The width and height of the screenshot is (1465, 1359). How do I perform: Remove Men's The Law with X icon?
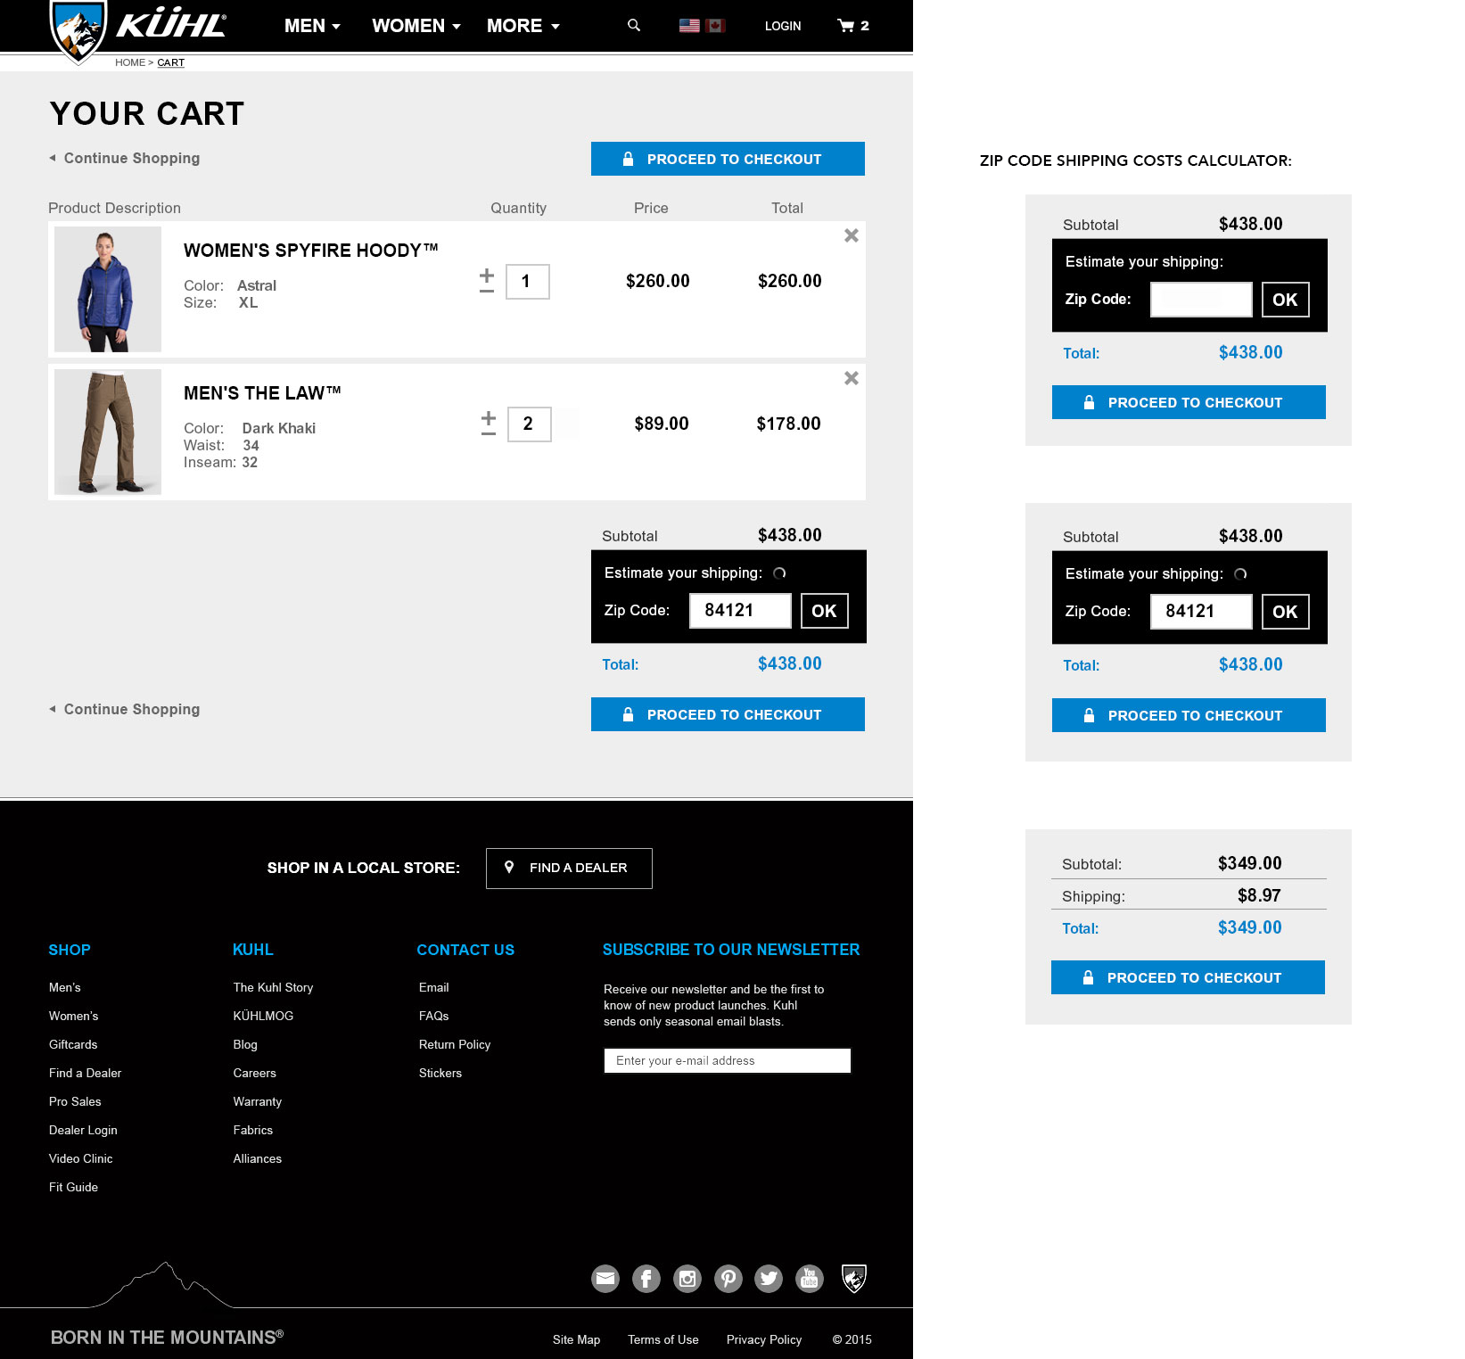(852, 378)
